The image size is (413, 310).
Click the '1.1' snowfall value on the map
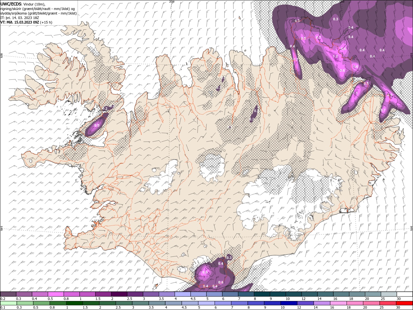[356, 93]
